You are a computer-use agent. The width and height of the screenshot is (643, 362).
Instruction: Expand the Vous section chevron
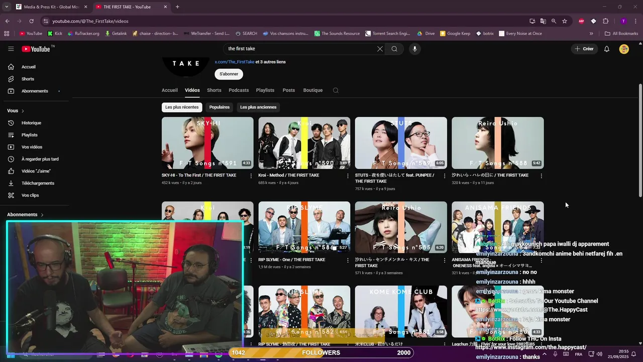click(23, 111)
